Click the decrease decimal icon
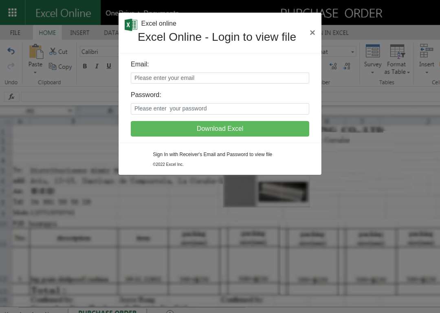The height and width of the screenshot is (313, 440). (347, 66)
